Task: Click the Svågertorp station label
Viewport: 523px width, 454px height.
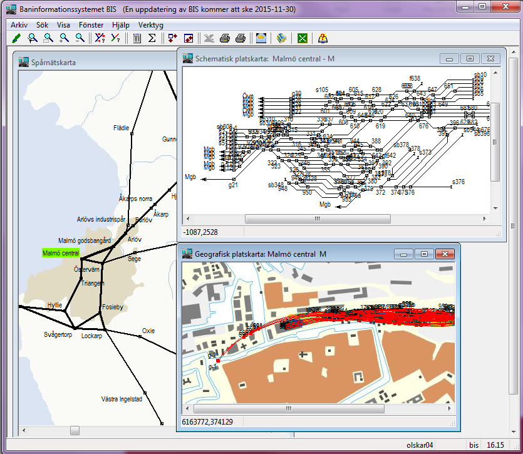Action: (x=58, y=334)
